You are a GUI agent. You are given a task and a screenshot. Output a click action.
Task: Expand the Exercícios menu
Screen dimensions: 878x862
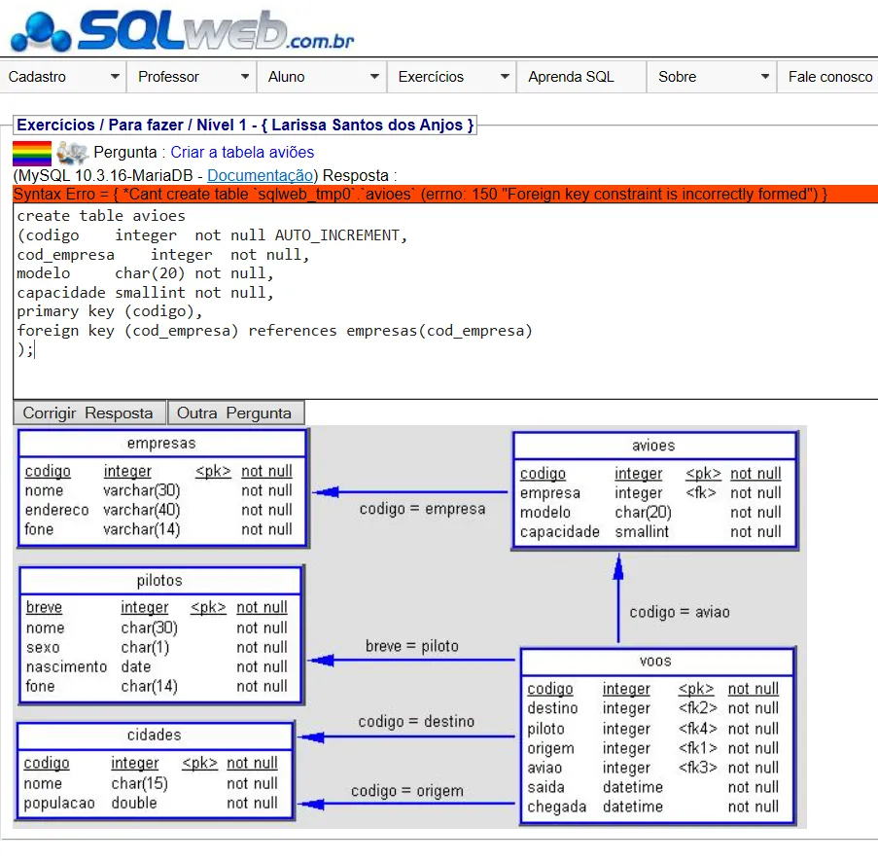[x=452, y=77]
